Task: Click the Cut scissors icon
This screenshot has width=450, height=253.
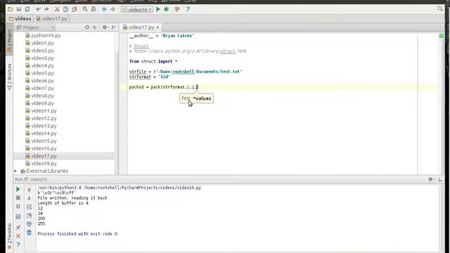Action: point(57,9)
